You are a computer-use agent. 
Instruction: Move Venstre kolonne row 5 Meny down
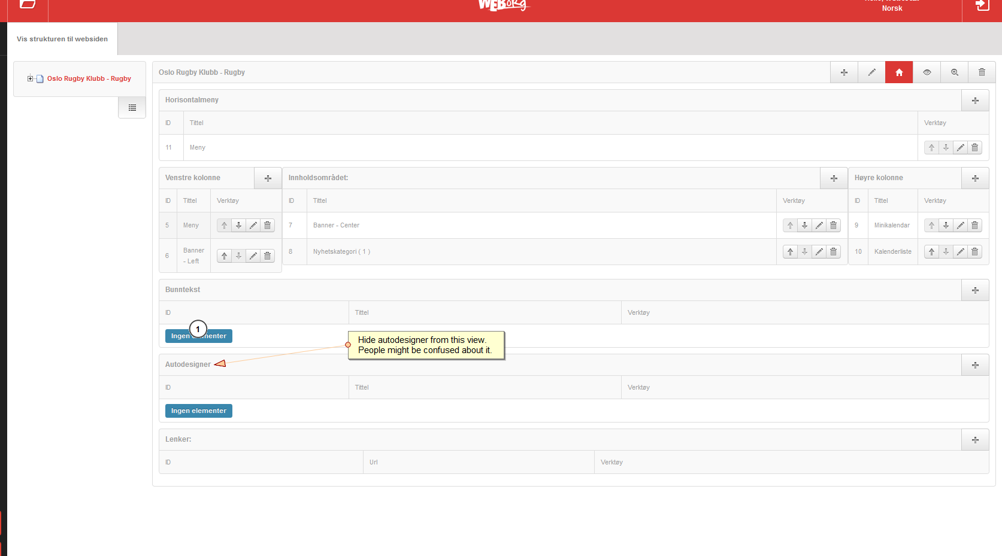click(238, 225)
